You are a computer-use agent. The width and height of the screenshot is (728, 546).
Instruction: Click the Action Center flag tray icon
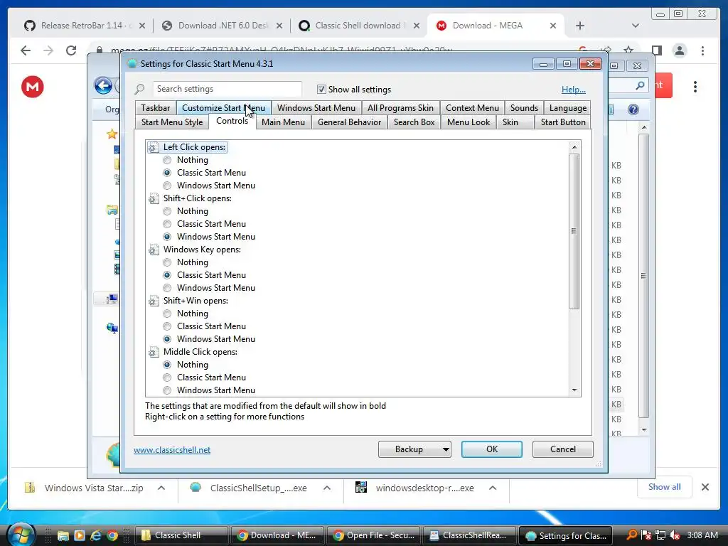point(646,535)
